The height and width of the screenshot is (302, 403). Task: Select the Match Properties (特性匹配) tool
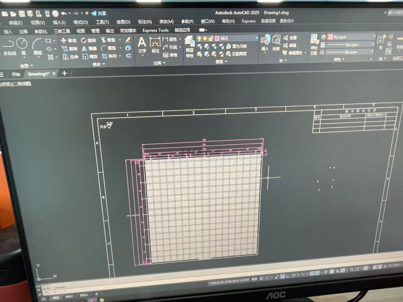coord(314,45)
